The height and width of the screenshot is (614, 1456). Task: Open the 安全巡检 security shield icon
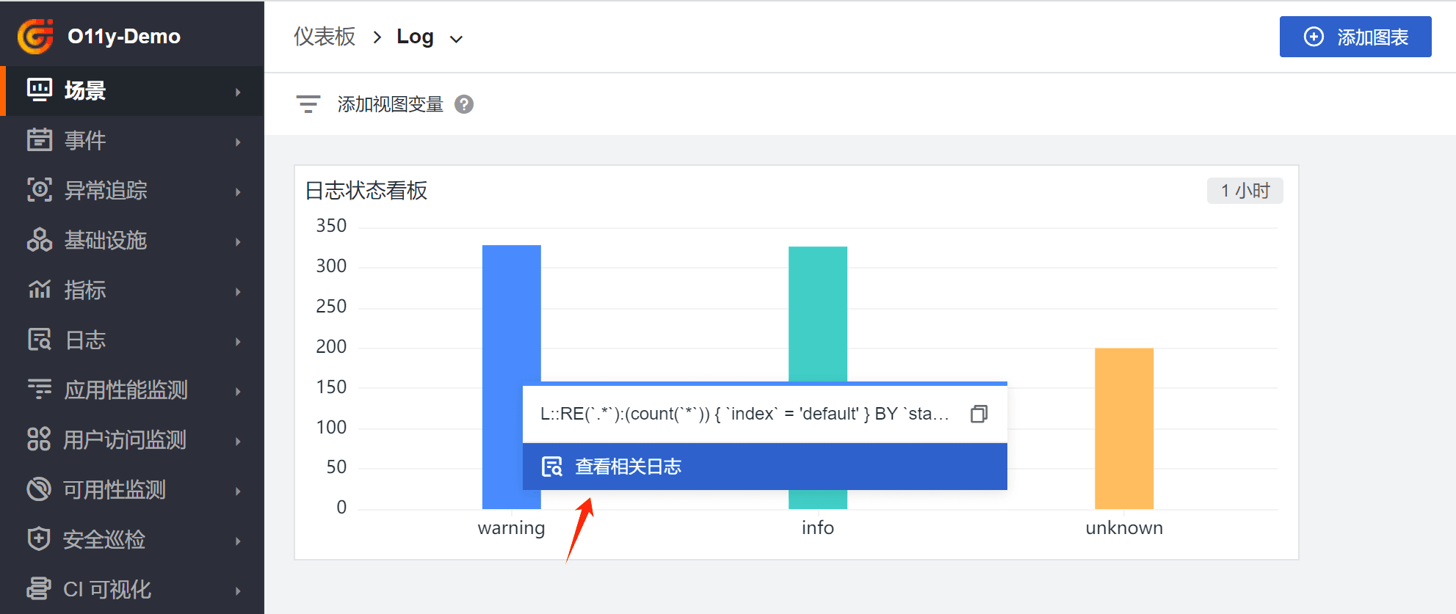pos(39,539)
